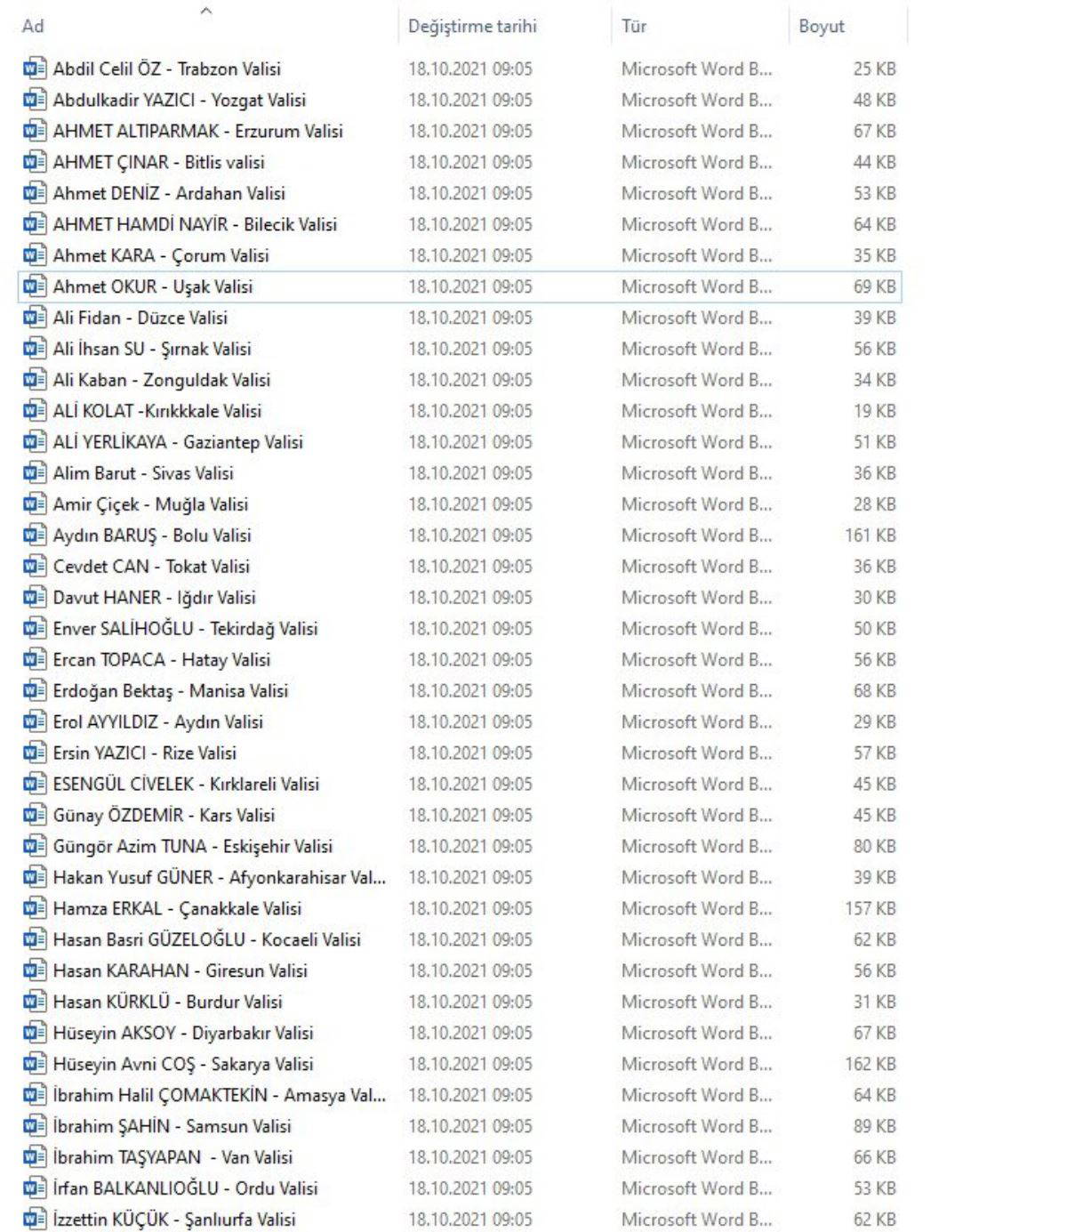Screen dimensions: 1067x1232
Task: Select Word icon of Erol AYYILDIZ Aydın file
Action: (35, 722)
